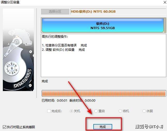This screenshot has height=131, width=167.
Task: Uncheck 执行时阻止系统睡眠 option
Action: tap(4, 127)
